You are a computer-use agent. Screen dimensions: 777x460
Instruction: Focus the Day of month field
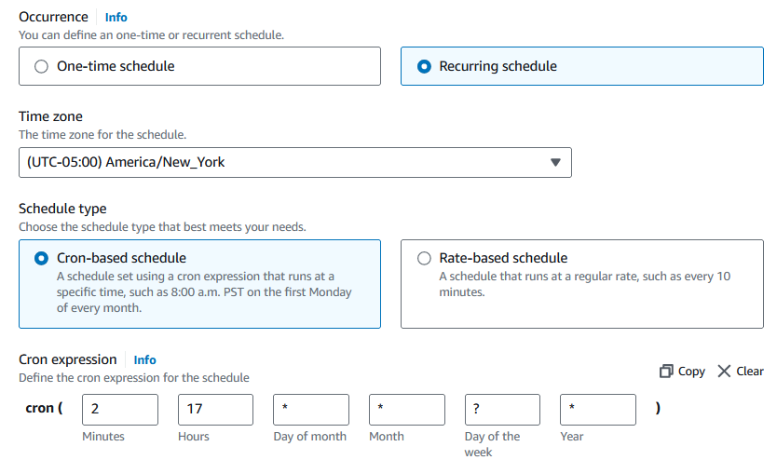tap(311, 410)
